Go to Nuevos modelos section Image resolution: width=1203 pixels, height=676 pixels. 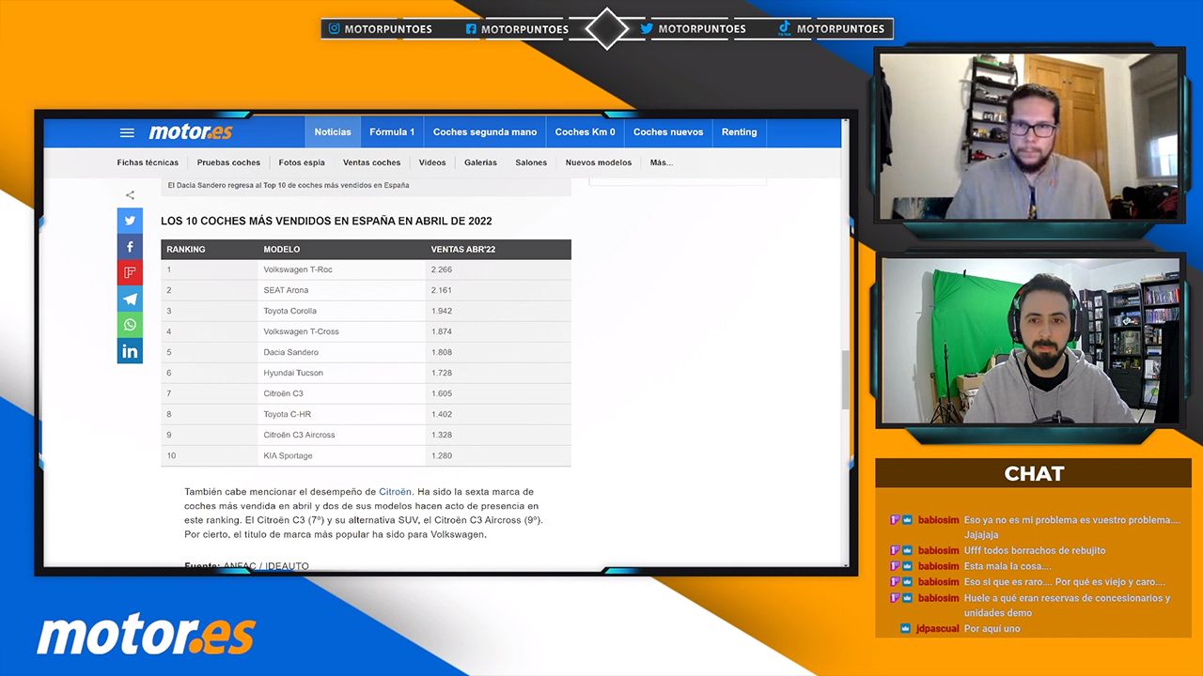pyautogui.click(x=599, y=162)
